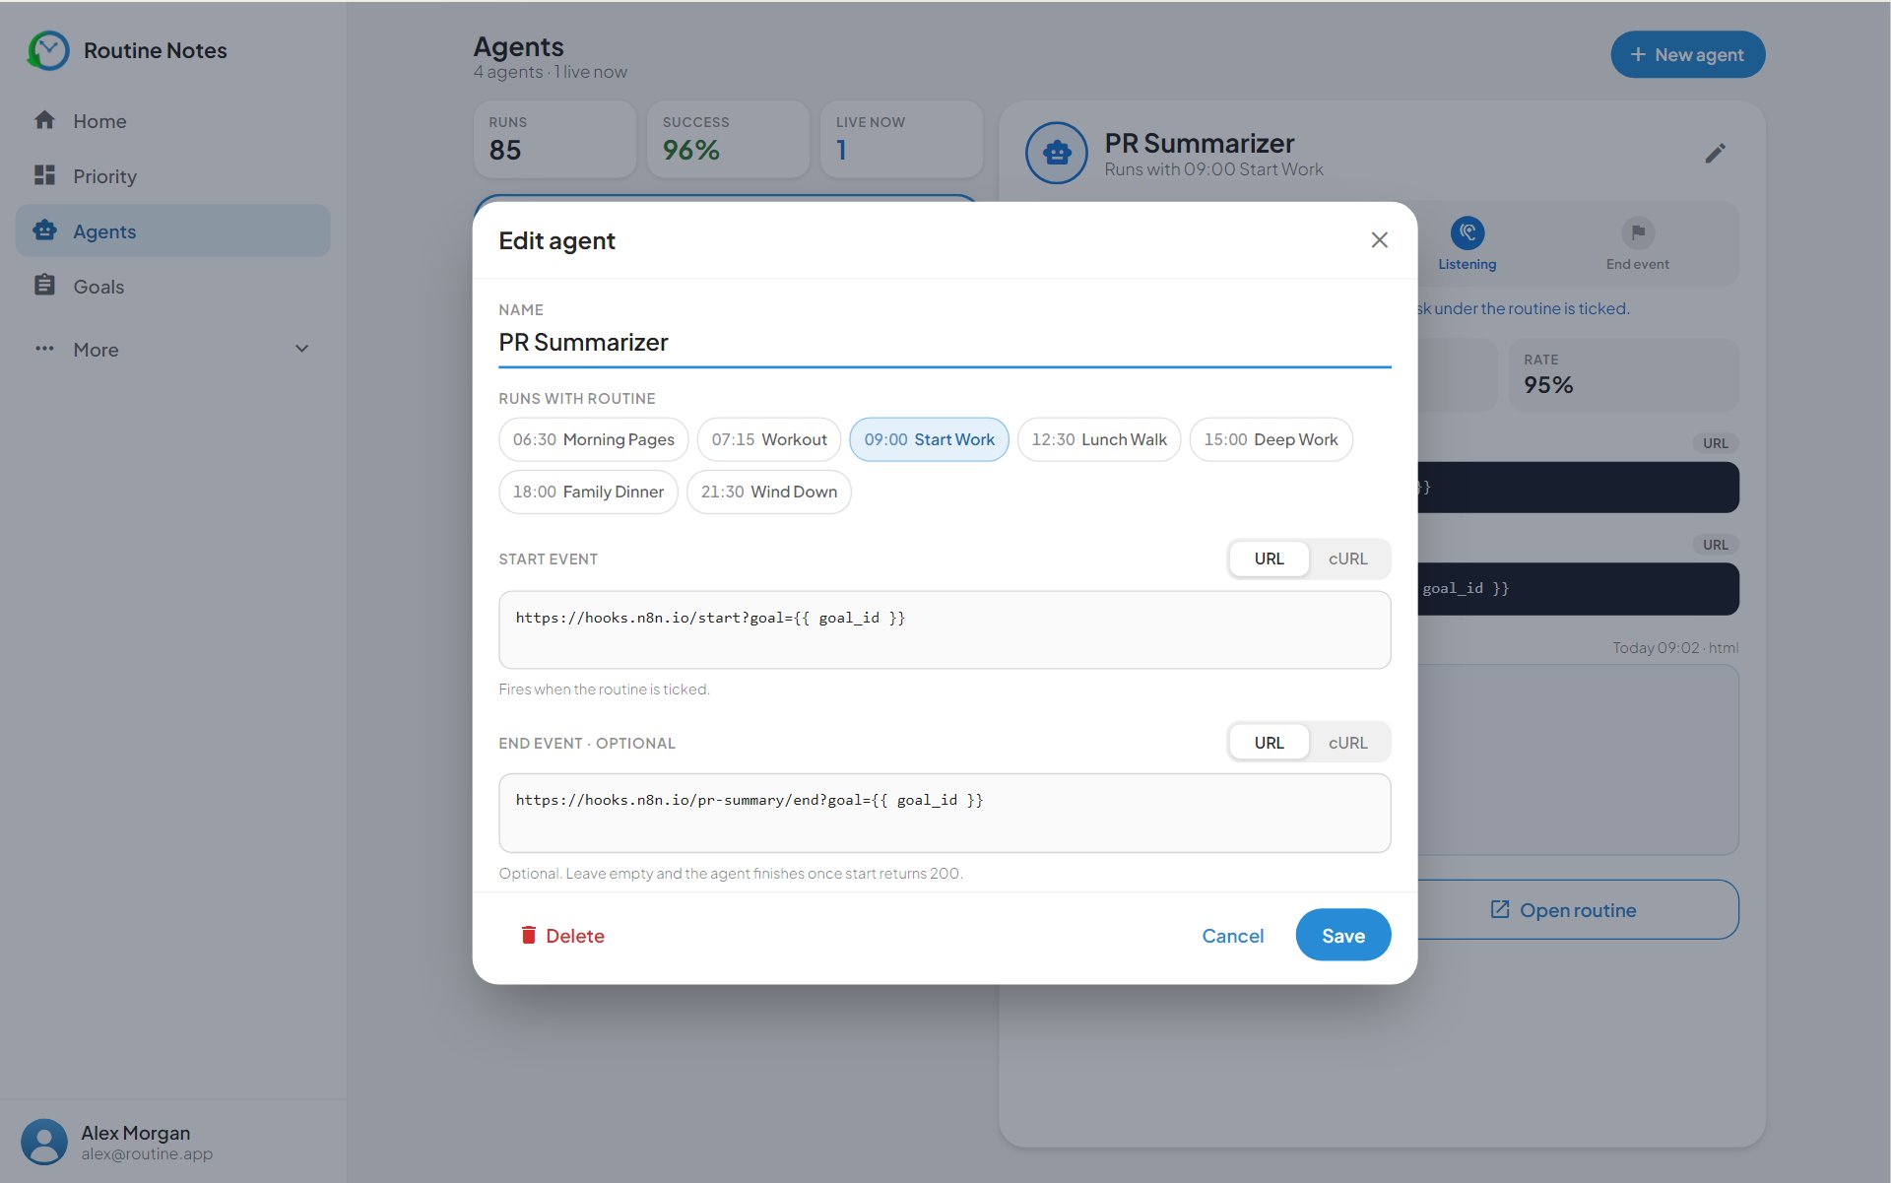1891x1183 pixels.
Task: Click the alex@routine.app email text
Action: tap(146, 1154)
